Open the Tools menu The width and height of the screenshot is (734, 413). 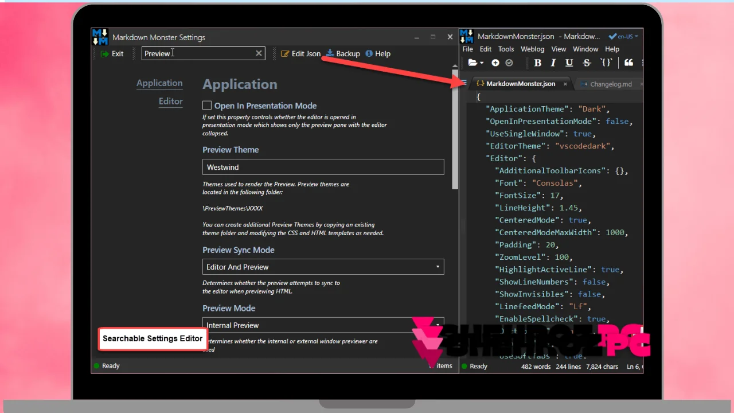(x=506, y=49)
